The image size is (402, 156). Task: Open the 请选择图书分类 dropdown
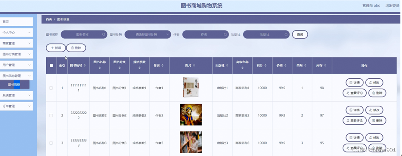(148, 35)
